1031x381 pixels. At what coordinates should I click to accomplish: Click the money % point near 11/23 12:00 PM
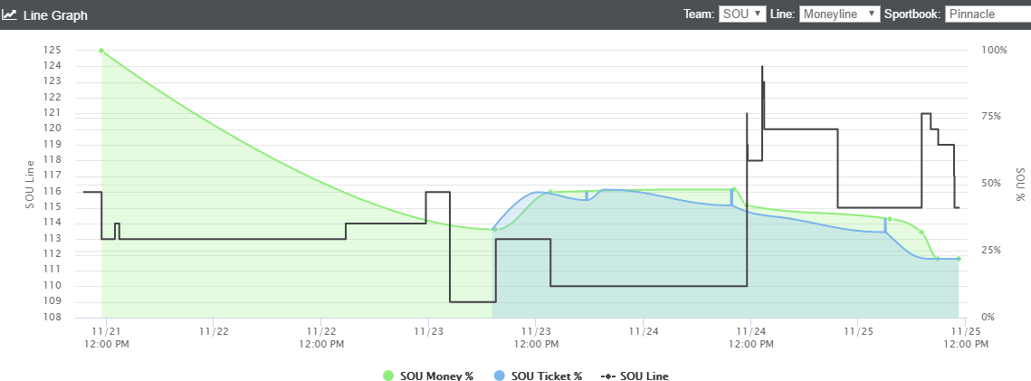click(x=550, y=193)
